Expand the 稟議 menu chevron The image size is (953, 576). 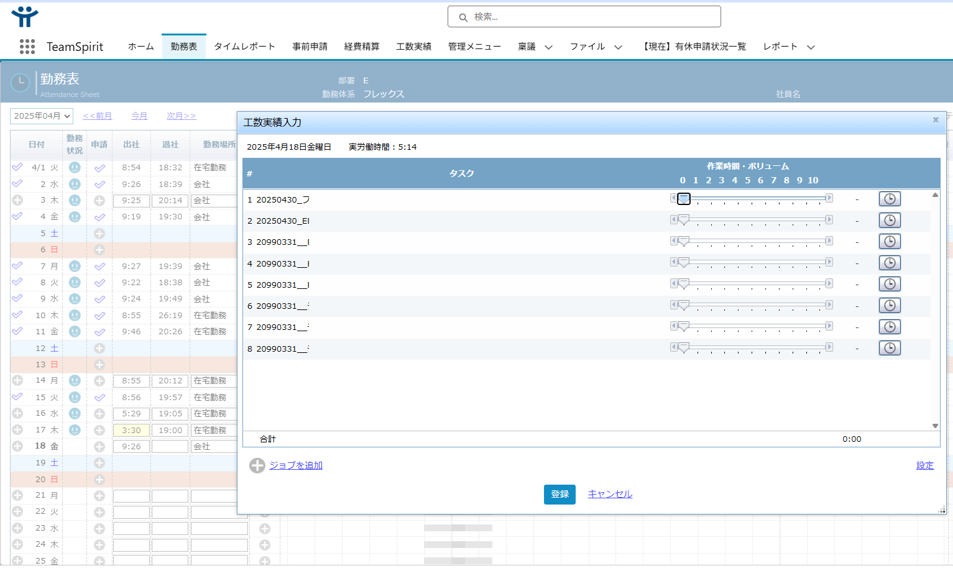point(548,47)
